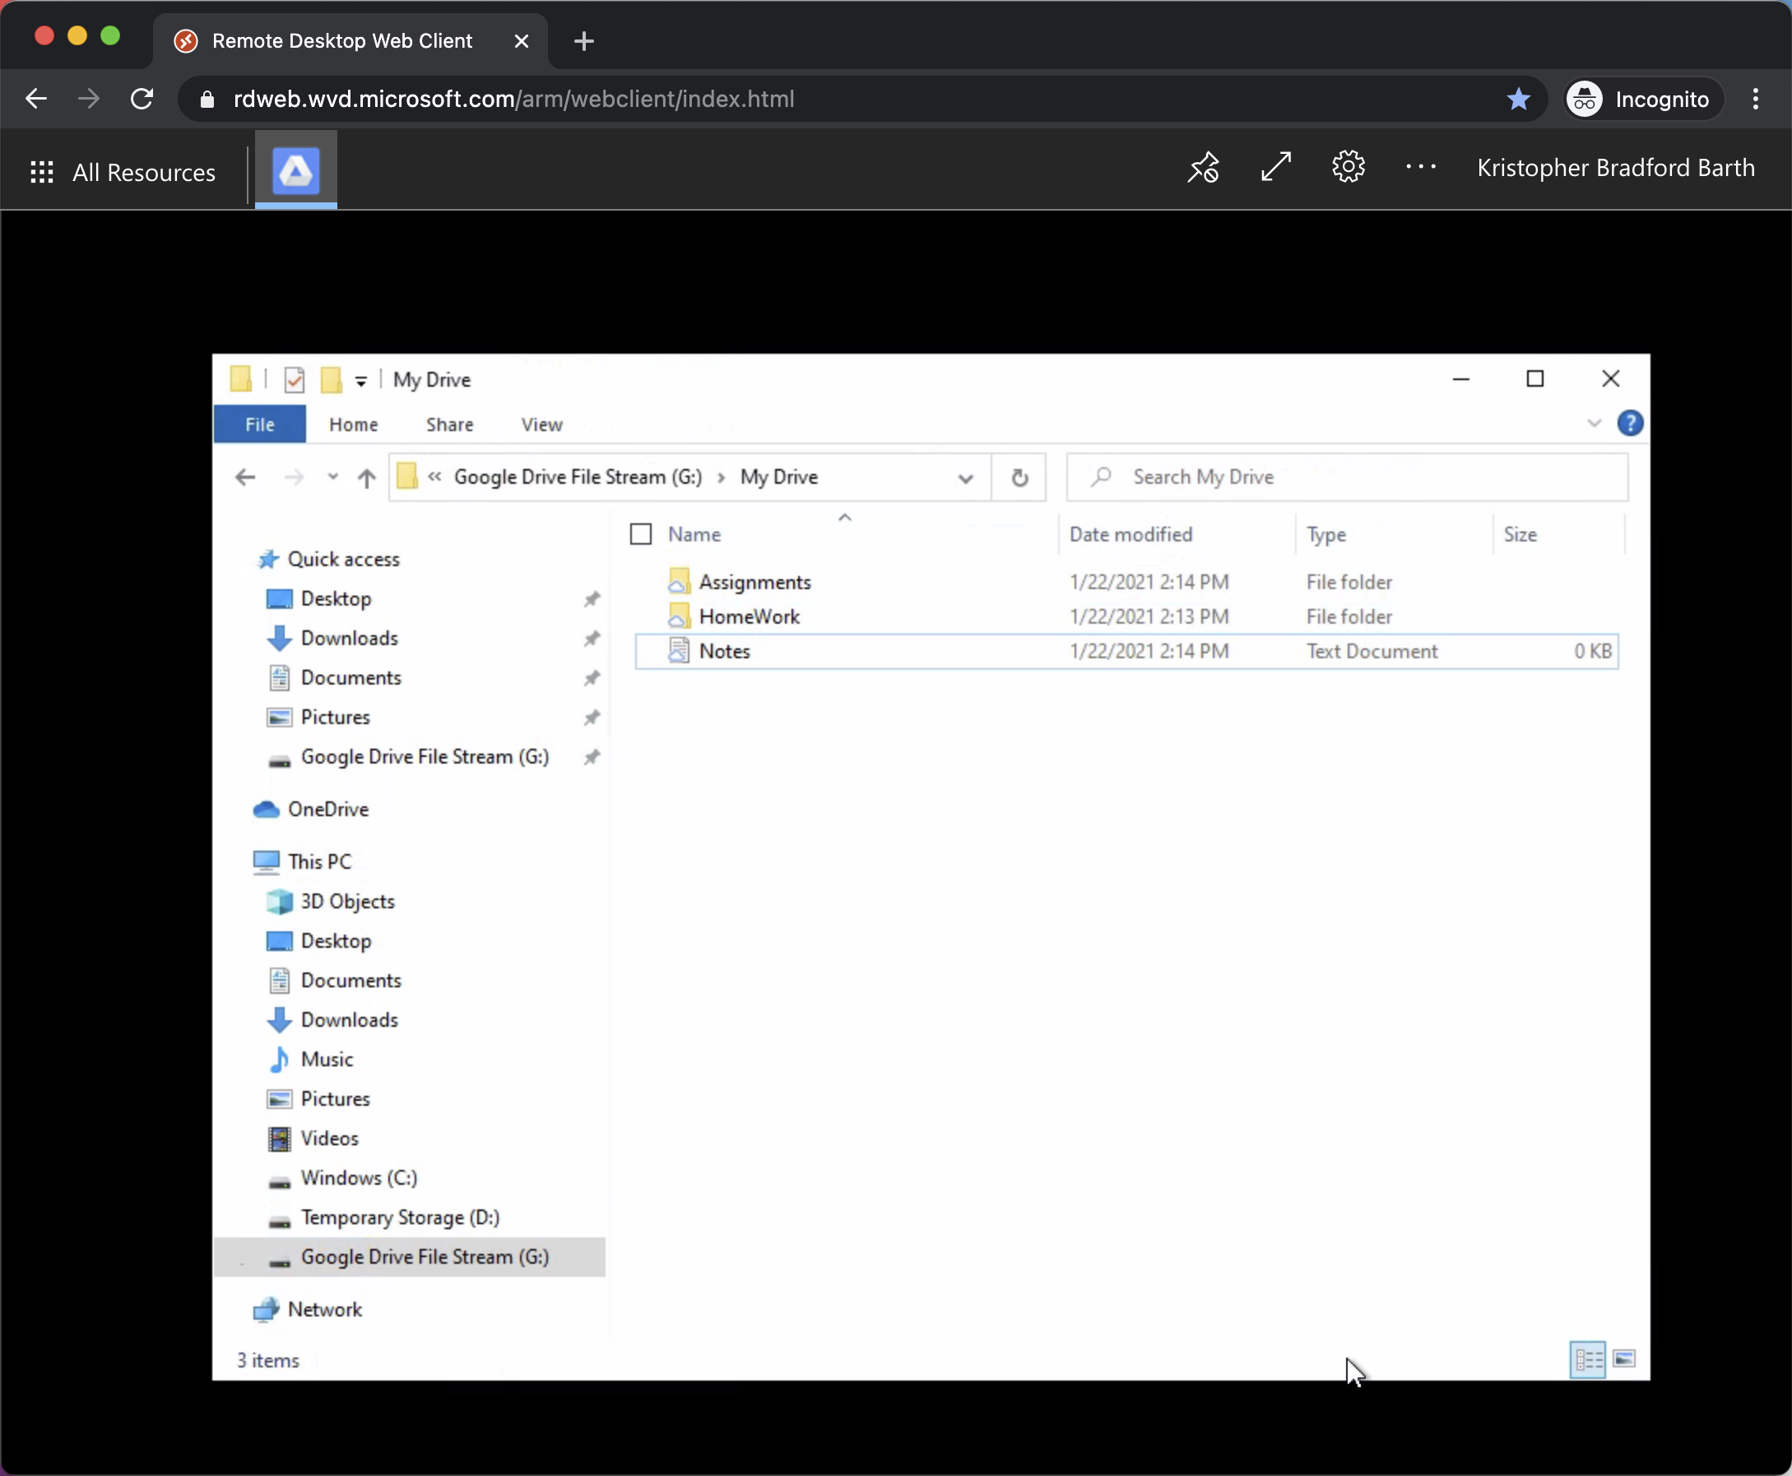1792x1476 pixels.
Task: Click the All Resources grid icon
Action: [x=42, y=172]
